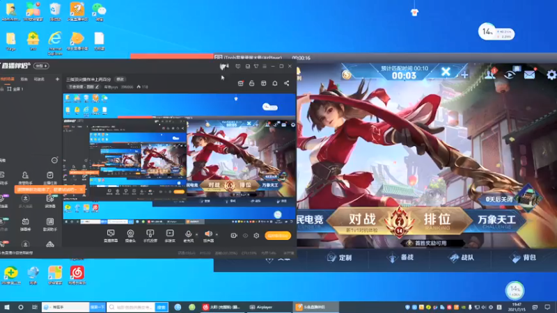Click the eye spectate icon in game

click(510, 74)
